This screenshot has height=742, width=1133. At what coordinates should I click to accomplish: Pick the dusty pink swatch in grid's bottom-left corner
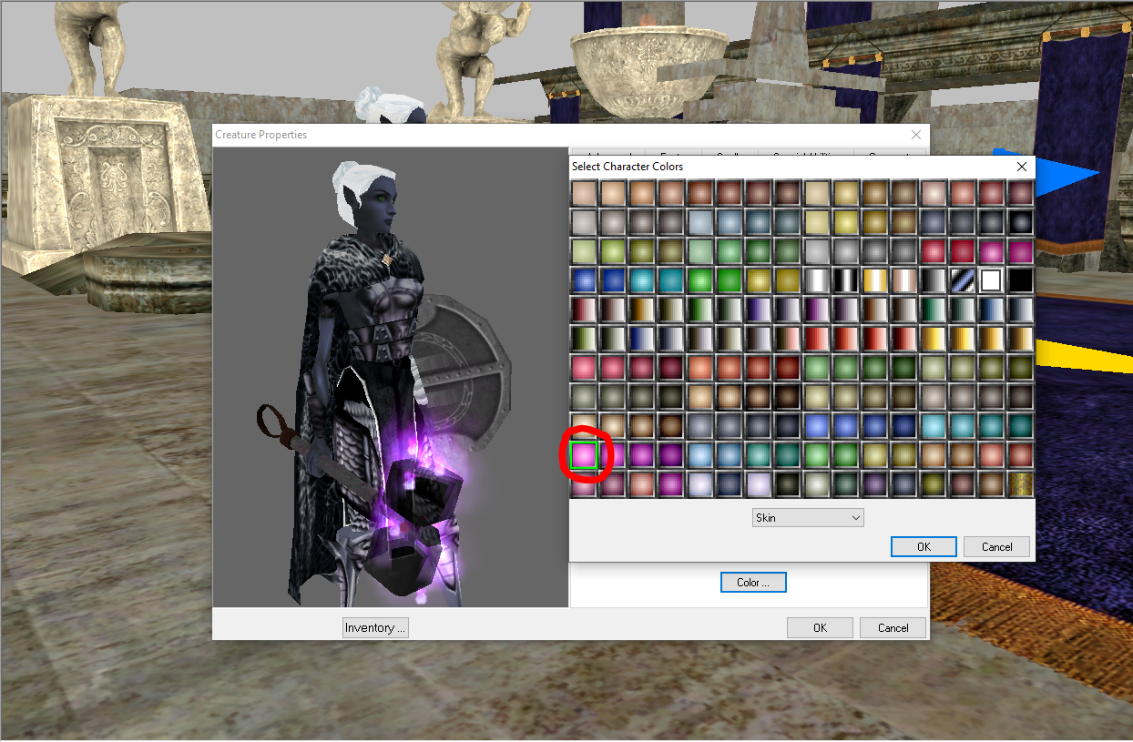coord(583,483)
